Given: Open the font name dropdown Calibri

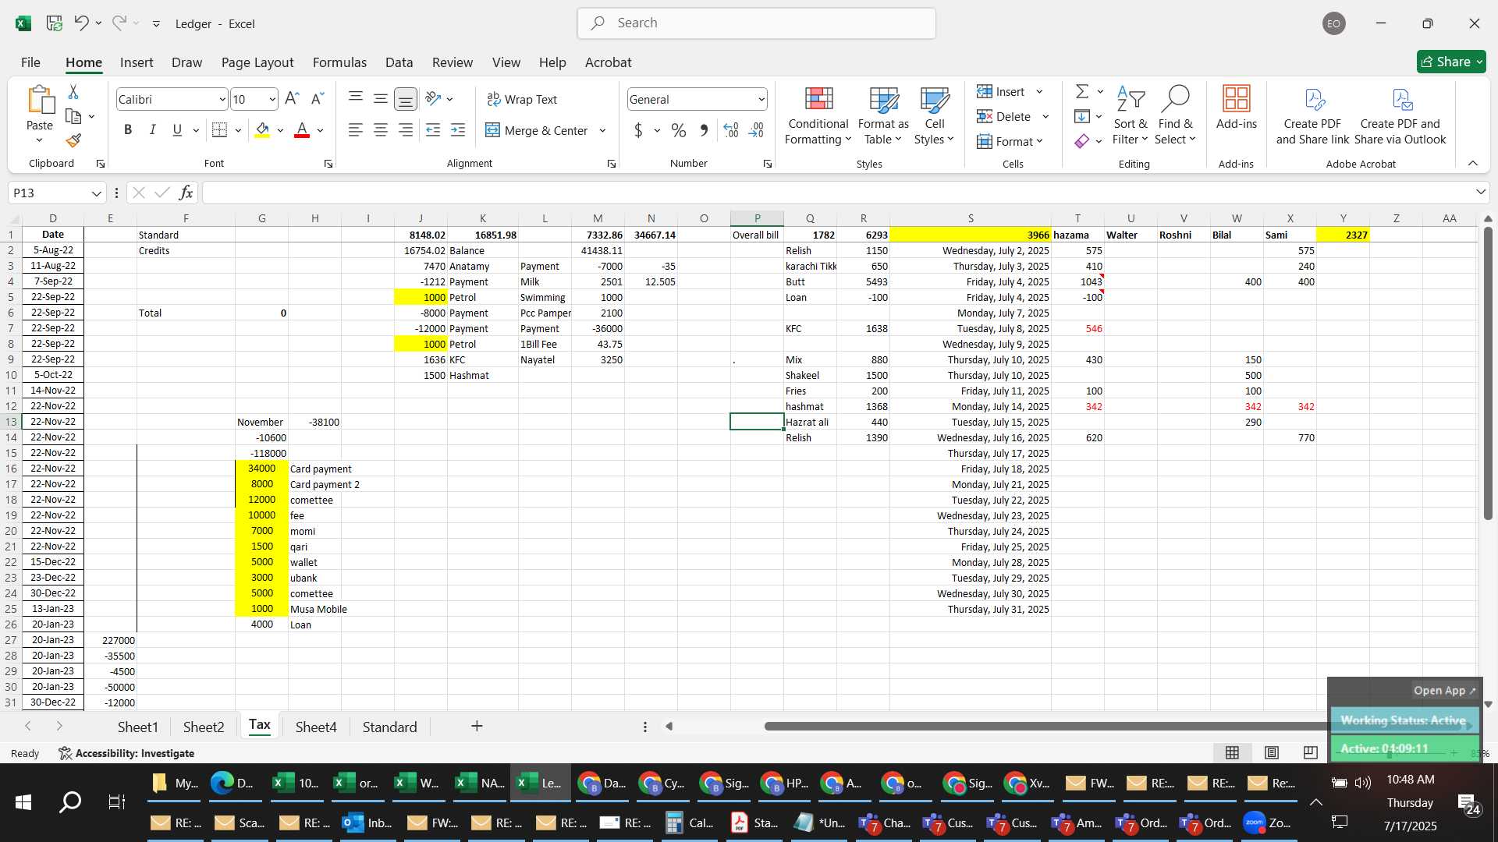Looking at the screenshot, I should [222, 100].
